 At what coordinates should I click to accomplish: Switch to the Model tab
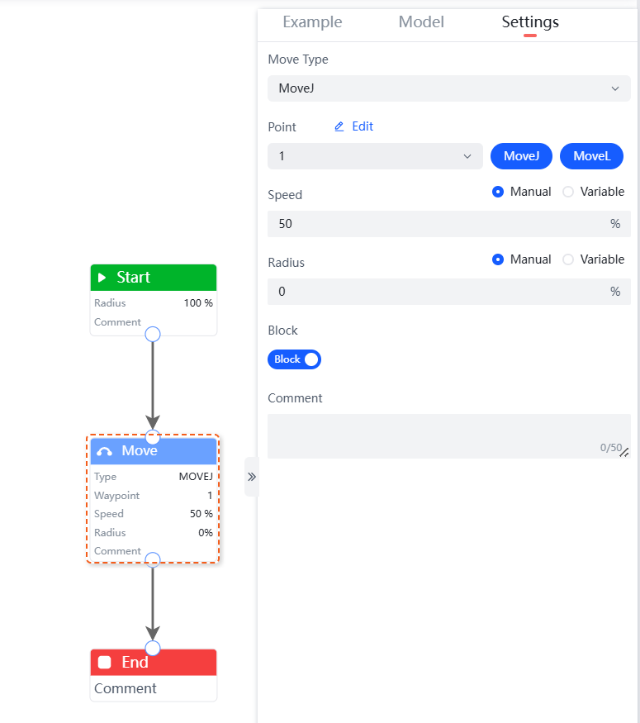(x=421, y=22)
